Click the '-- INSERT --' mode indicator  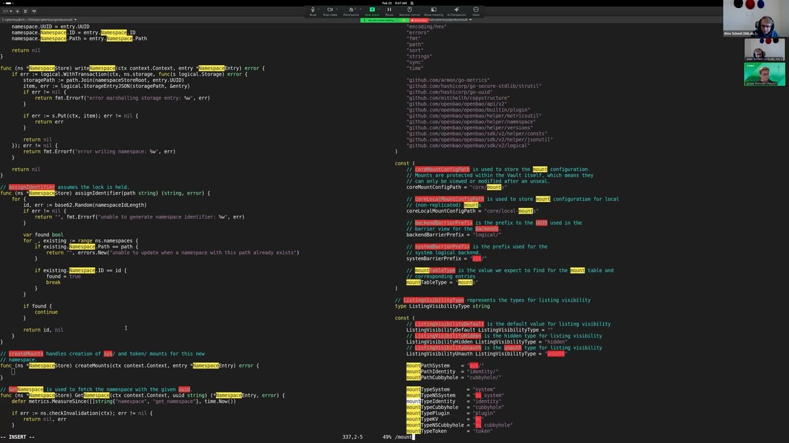tap(17, 437)
